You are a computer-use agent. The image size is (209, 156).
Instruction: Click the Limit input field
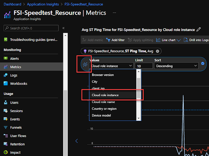tap(144, 66)
